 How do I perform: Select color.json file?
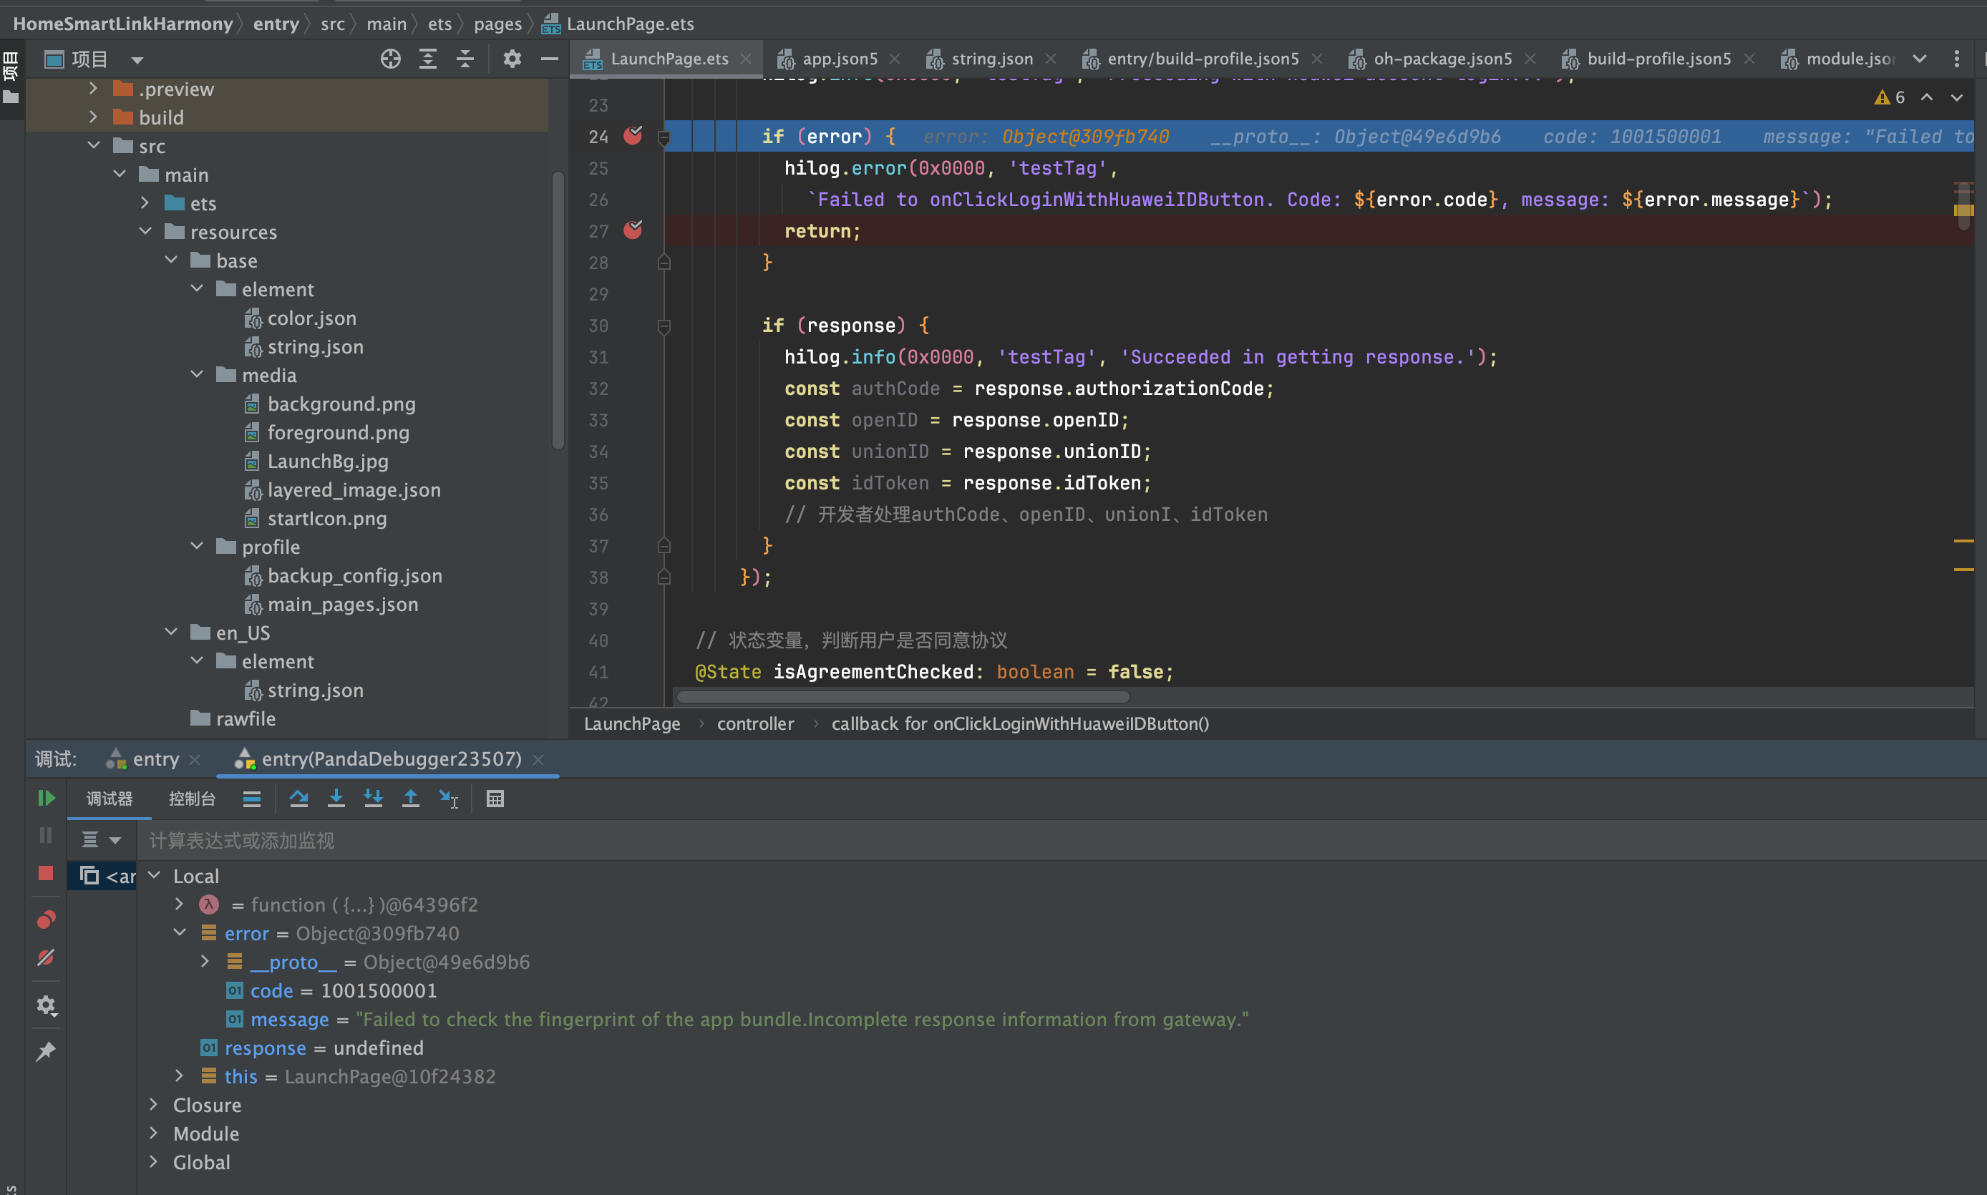point(311,318)
